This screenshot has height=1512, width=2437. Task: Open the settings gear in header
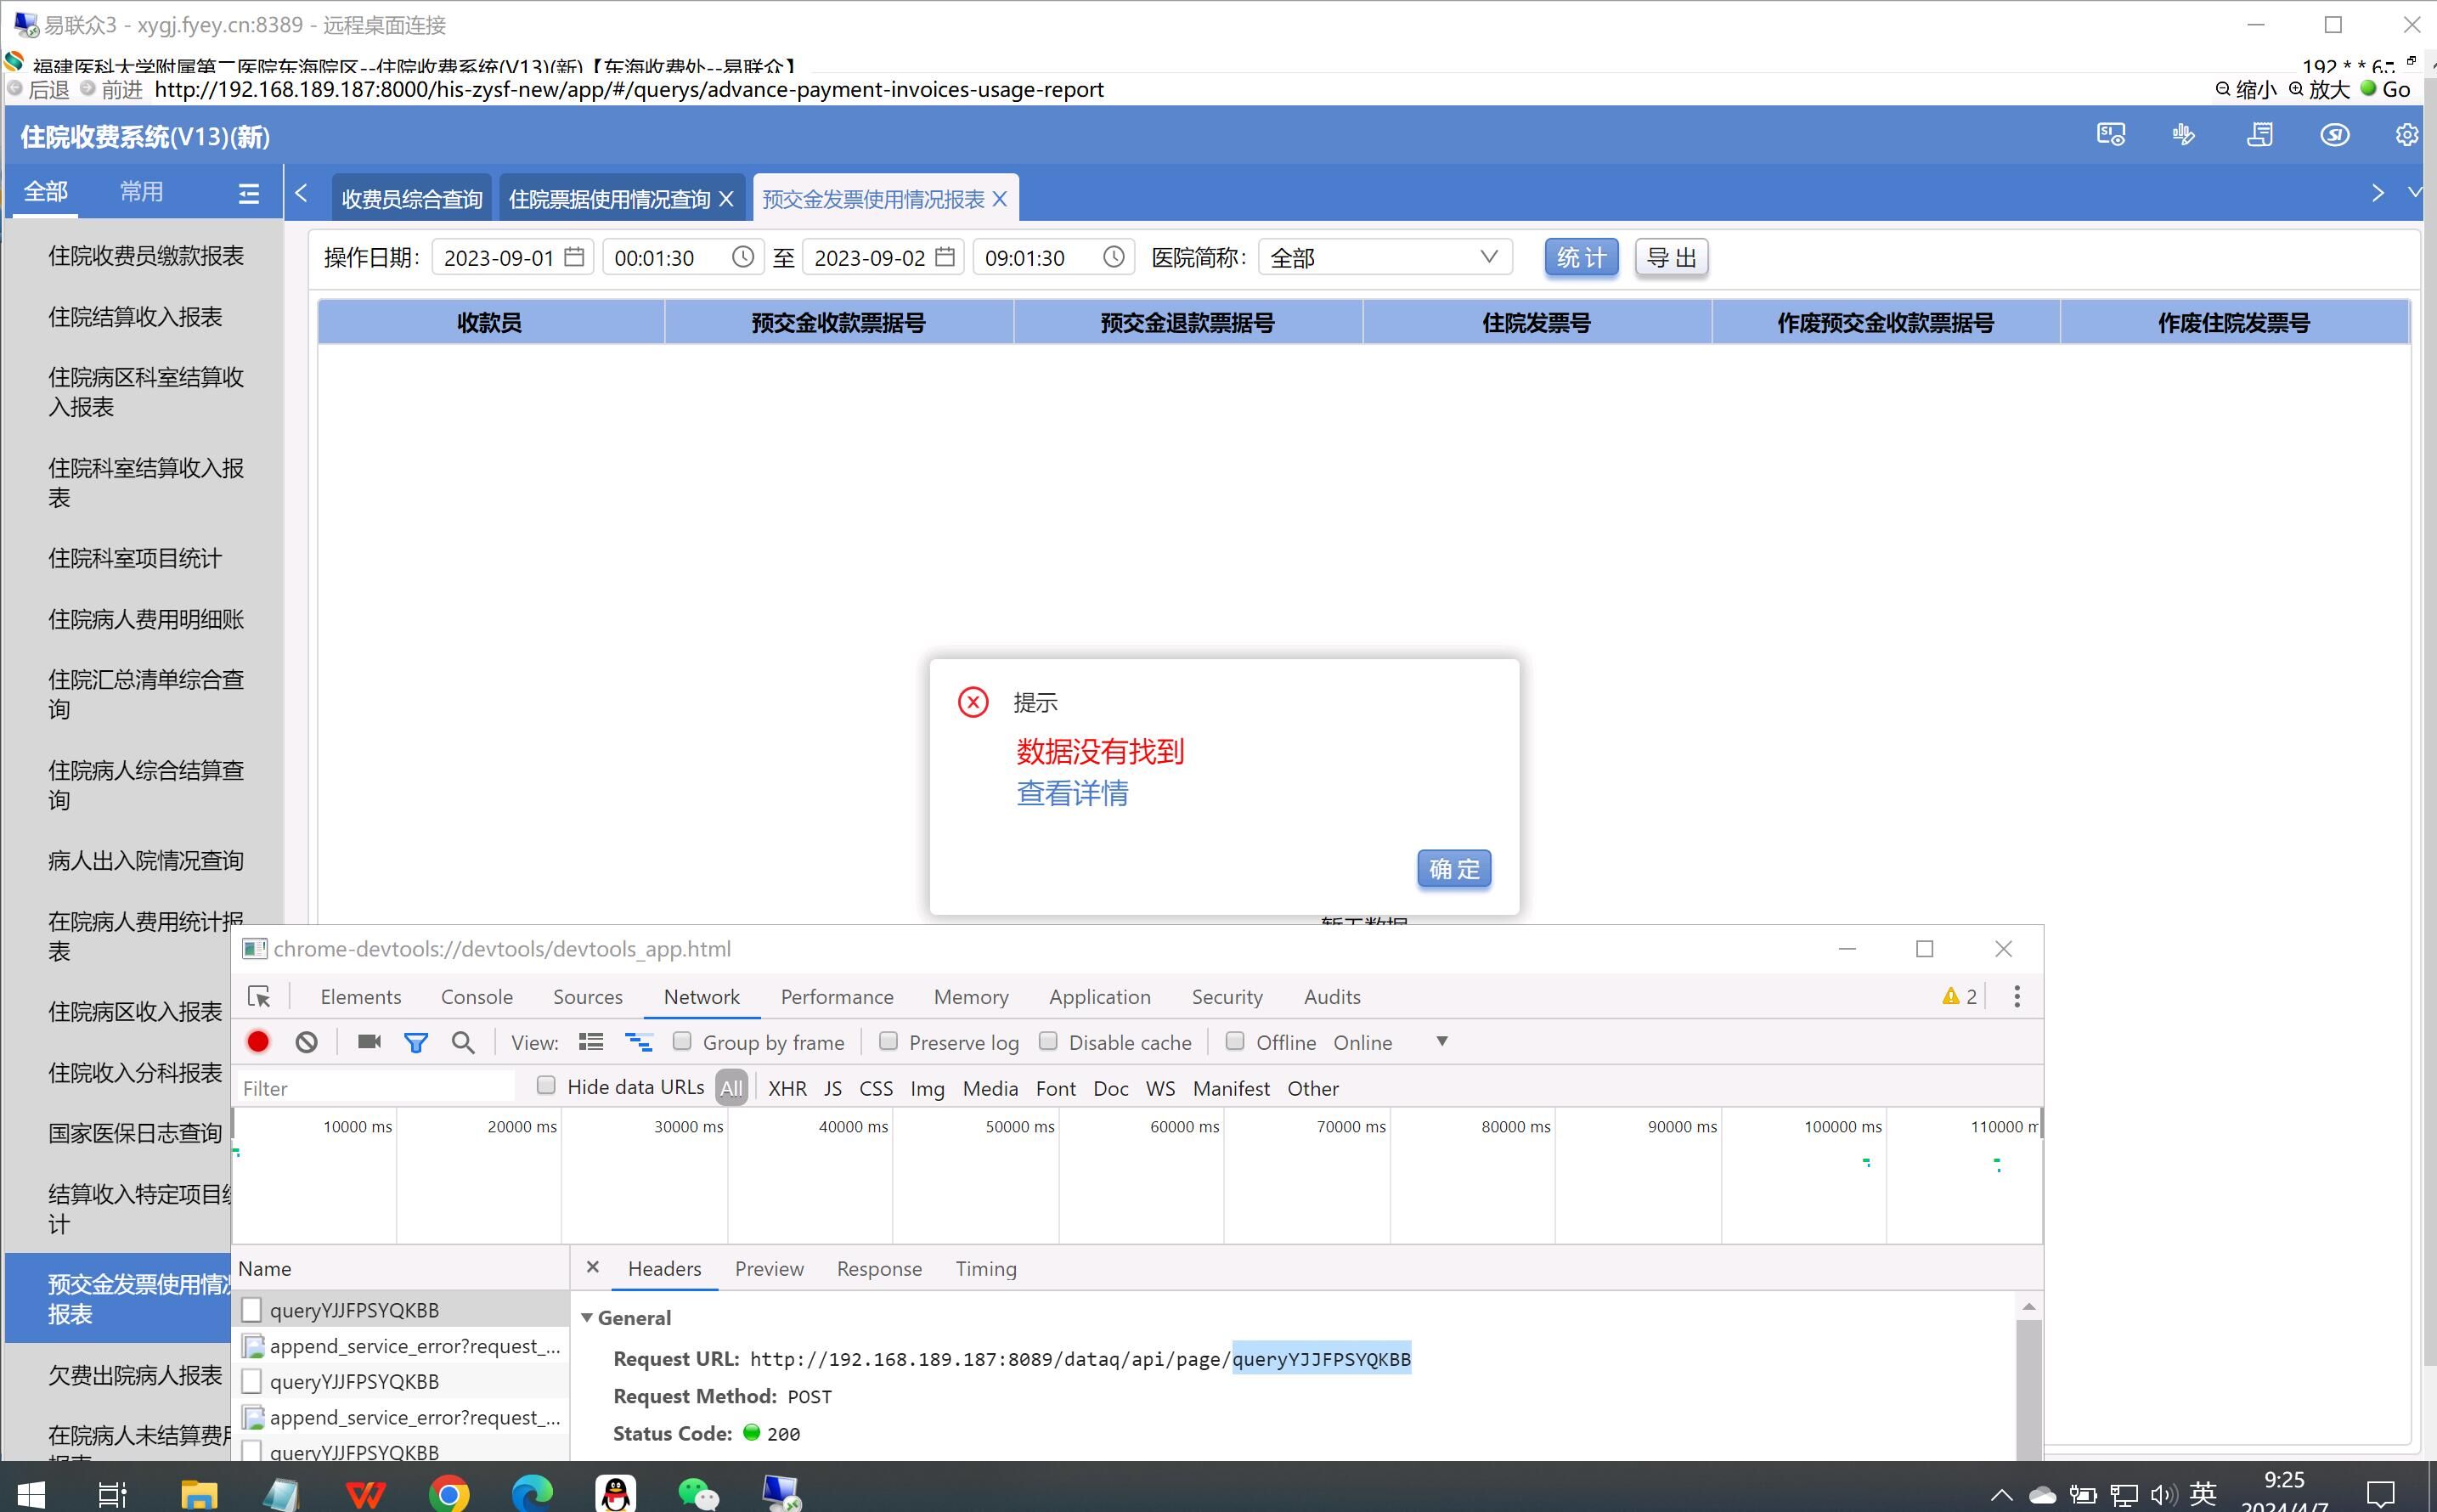2406,135
